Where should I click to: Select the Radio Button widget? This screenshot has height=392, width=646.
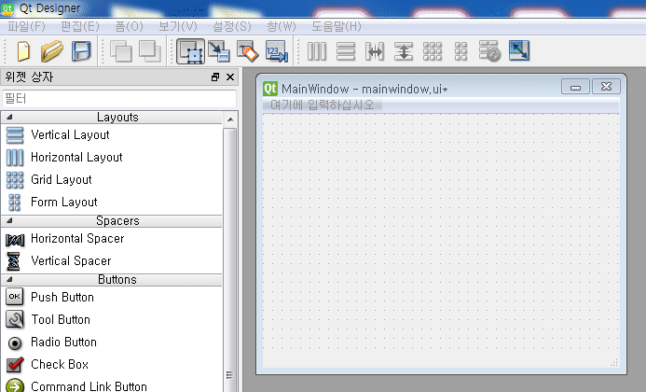[x=111, y=343]
